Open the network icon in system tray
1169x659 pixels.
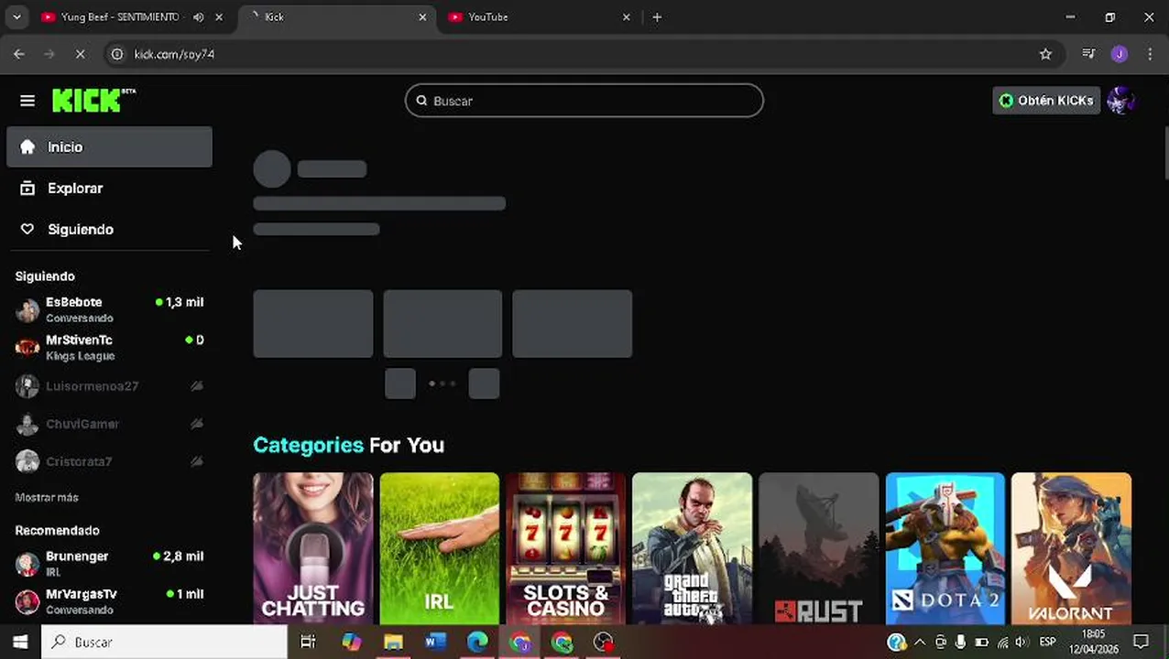1002,642
